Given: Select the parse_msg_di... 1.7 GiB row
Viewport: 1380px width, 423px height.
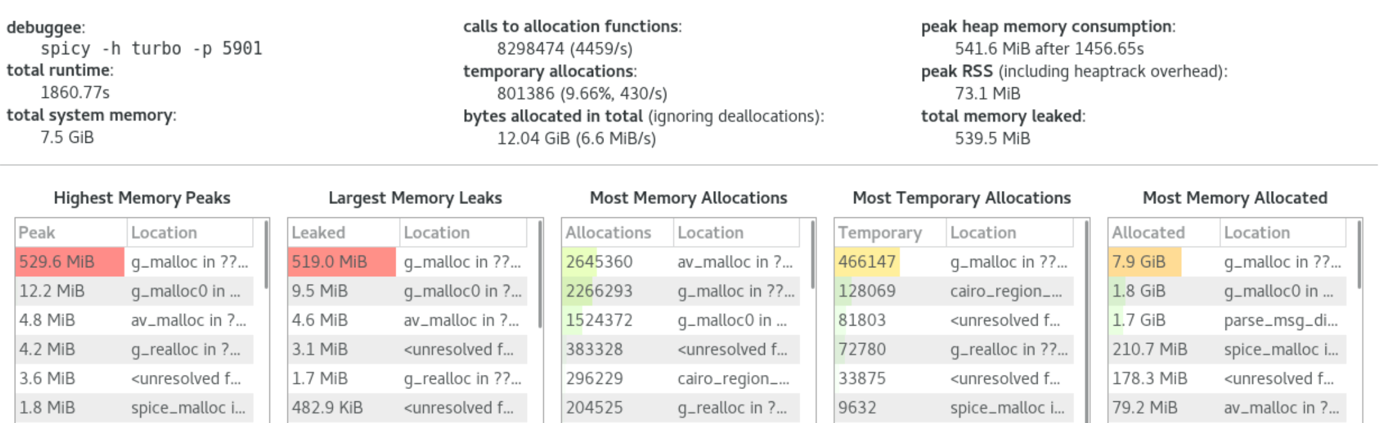Looking at the screenshot, I should [1227, 320].
